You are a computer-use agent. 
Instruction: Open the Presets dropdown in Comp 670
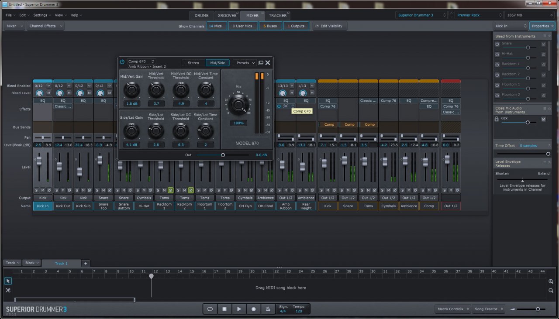(245, 63)
